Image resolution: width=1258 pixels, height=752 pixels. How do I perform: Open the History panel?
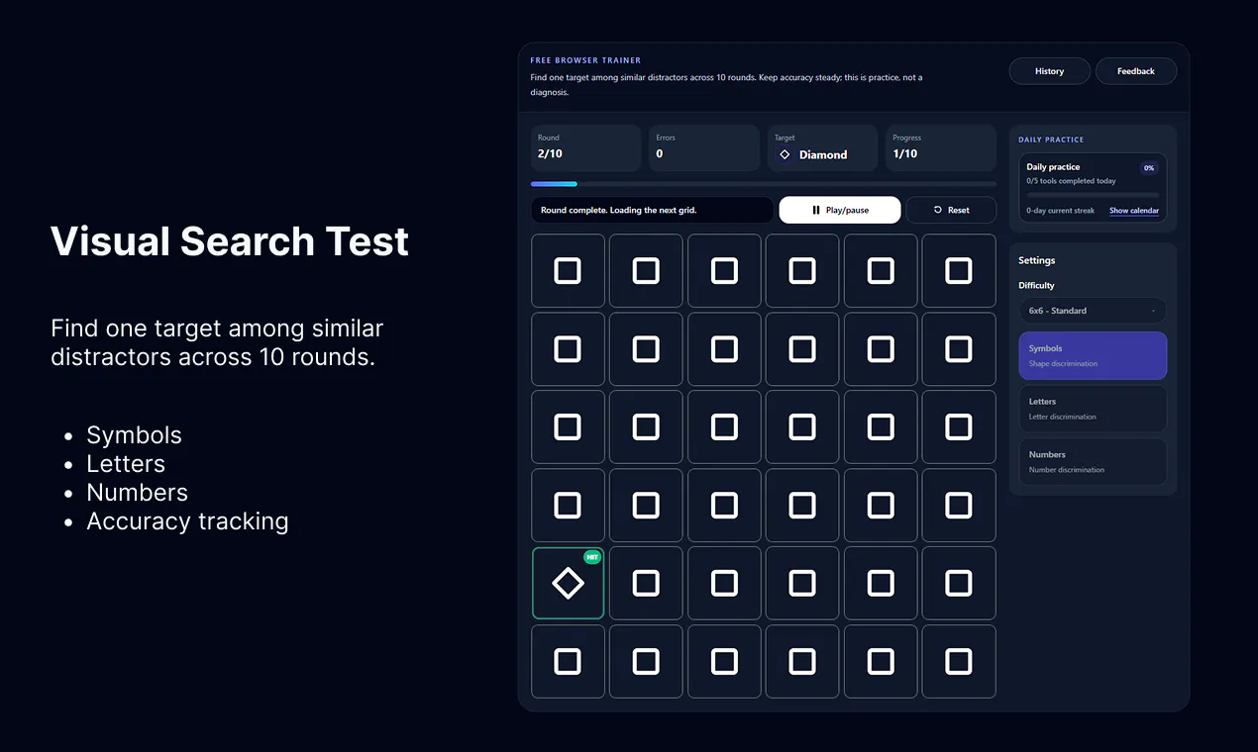(1049, 71)
